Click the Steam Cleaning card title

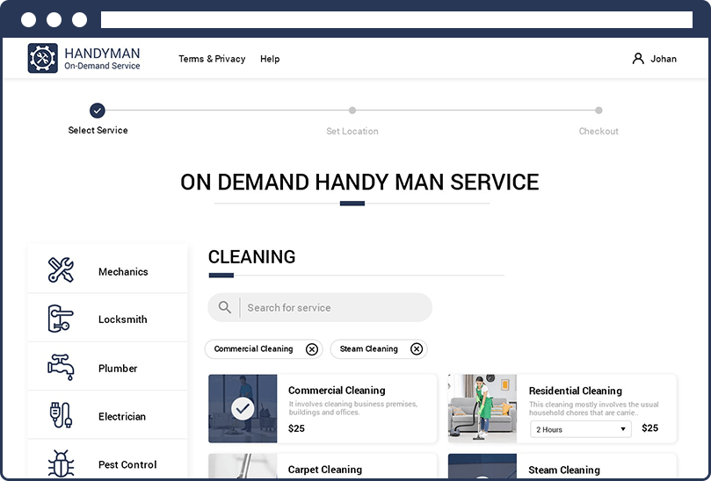coord(563,470)
